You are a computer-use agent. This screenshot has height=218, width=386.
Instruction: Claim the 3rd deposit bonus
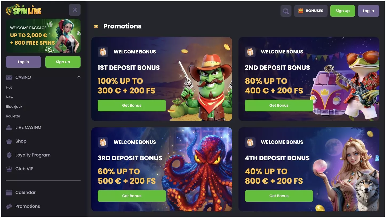tap(132, 196)
